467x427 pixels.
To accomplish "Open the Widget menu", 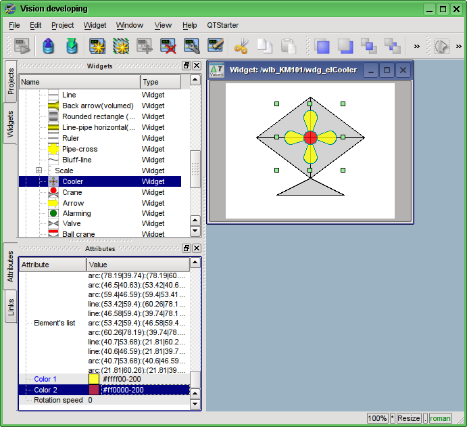I will coord(95,25).
